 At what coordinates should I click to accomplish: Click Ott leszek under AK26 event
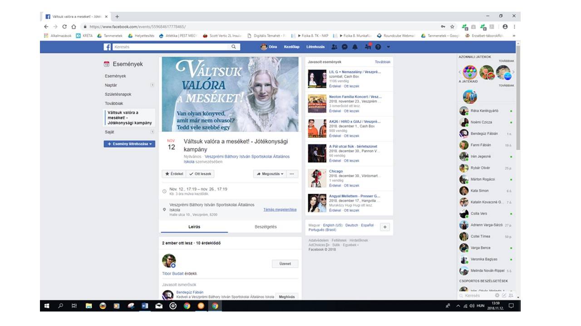(x=351, y=136)
